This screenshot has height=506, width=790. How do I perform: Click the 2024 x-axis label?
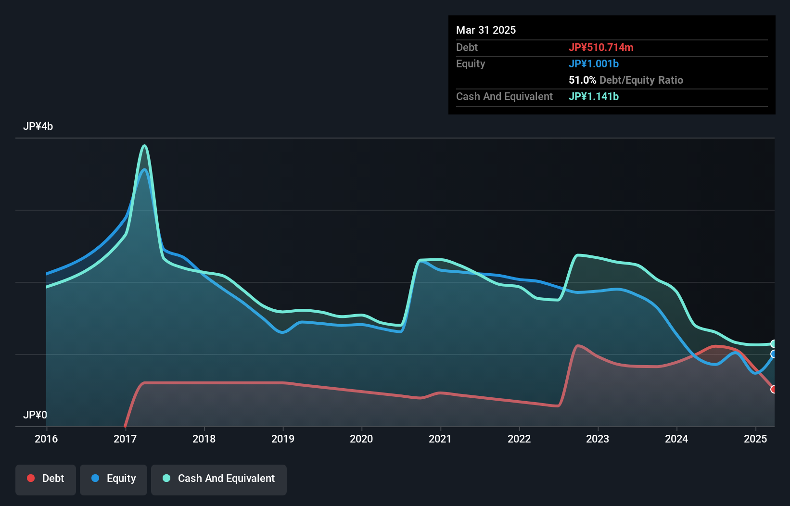(x=676, y=439)
